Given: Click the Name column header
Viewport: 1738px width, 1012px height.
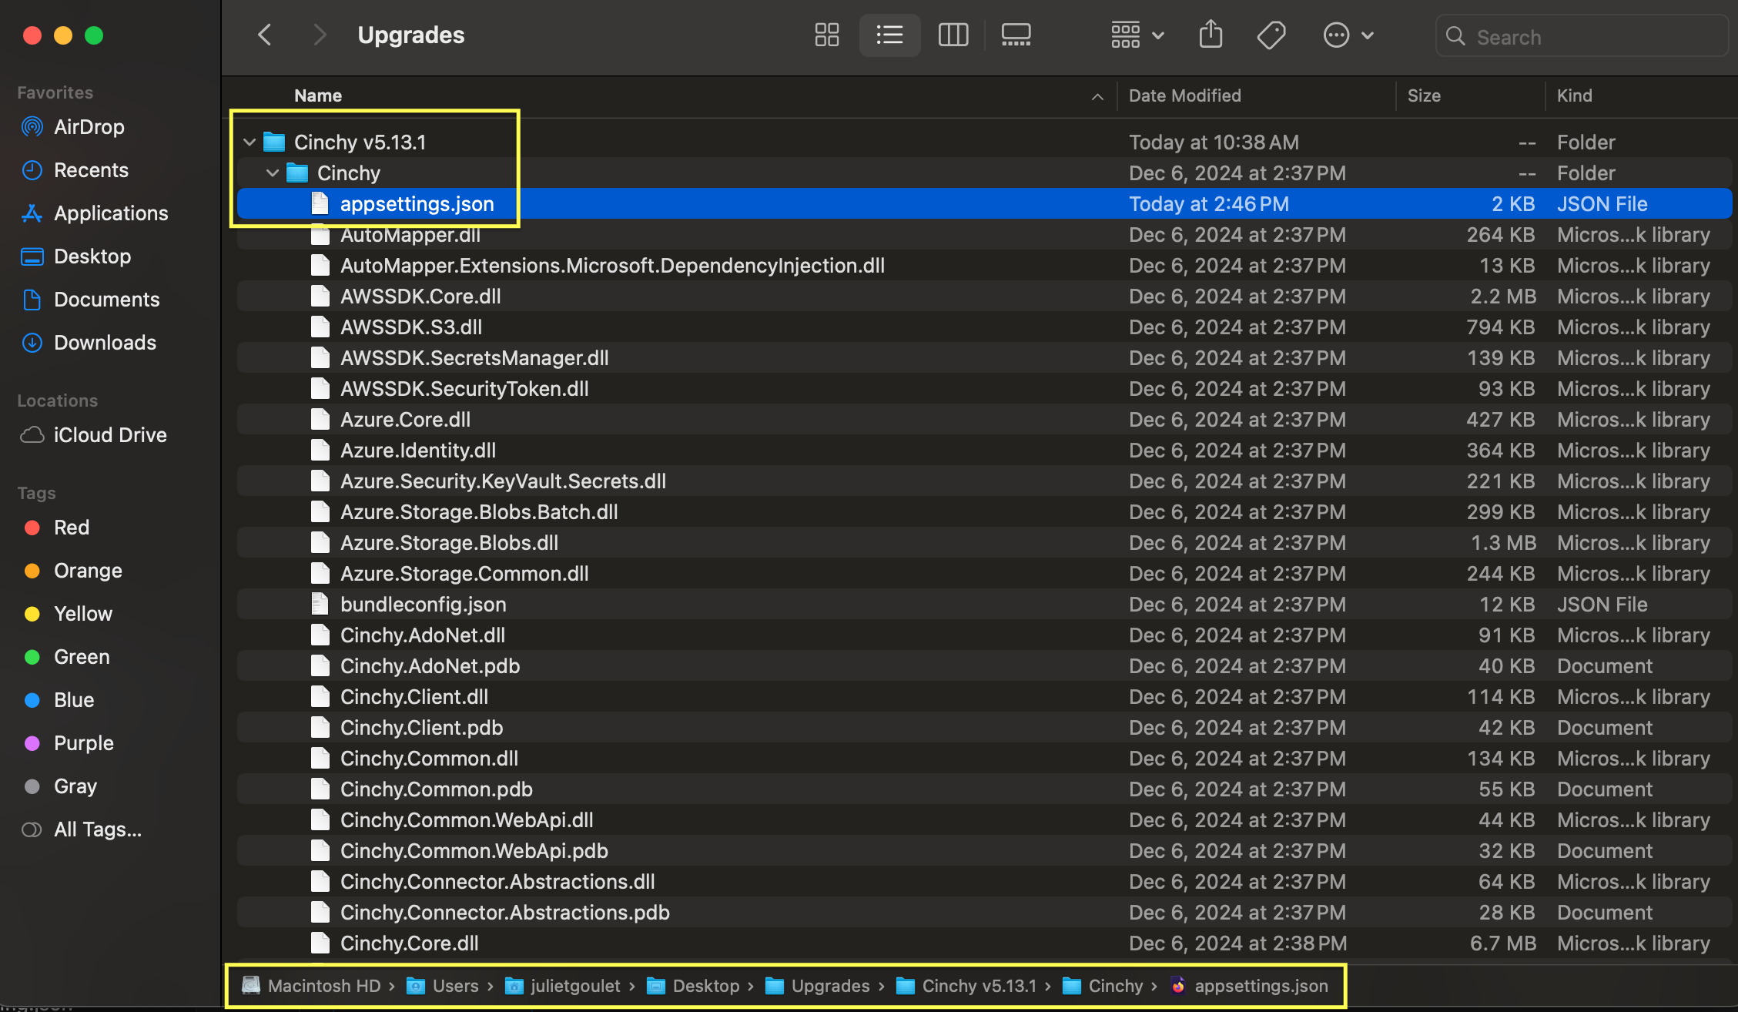Looking at the screenshot, I should pyautogui.click(x=316, y=96).
